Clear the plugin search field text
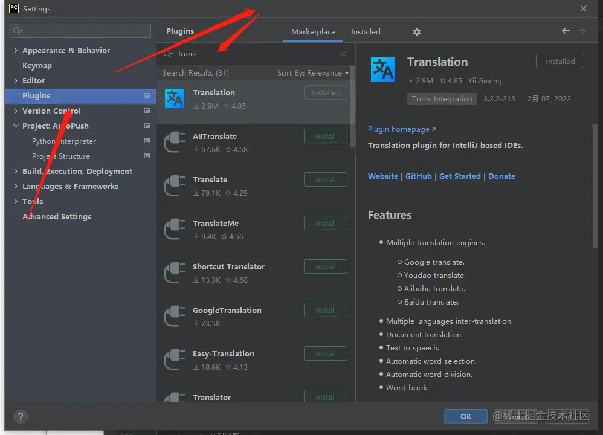Screen dimensions: 603x435 (343, 53)
